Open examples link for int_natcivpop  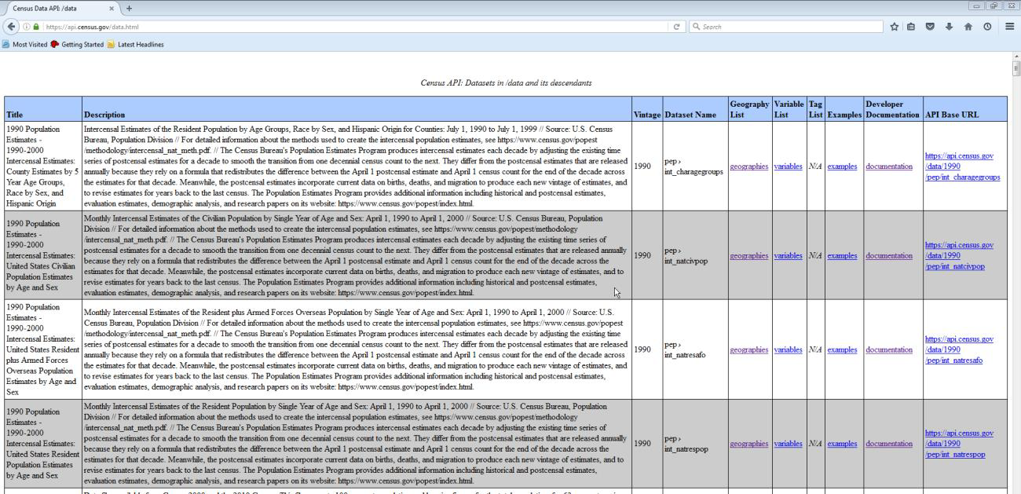pyautogui.click(x=842, y=255)
